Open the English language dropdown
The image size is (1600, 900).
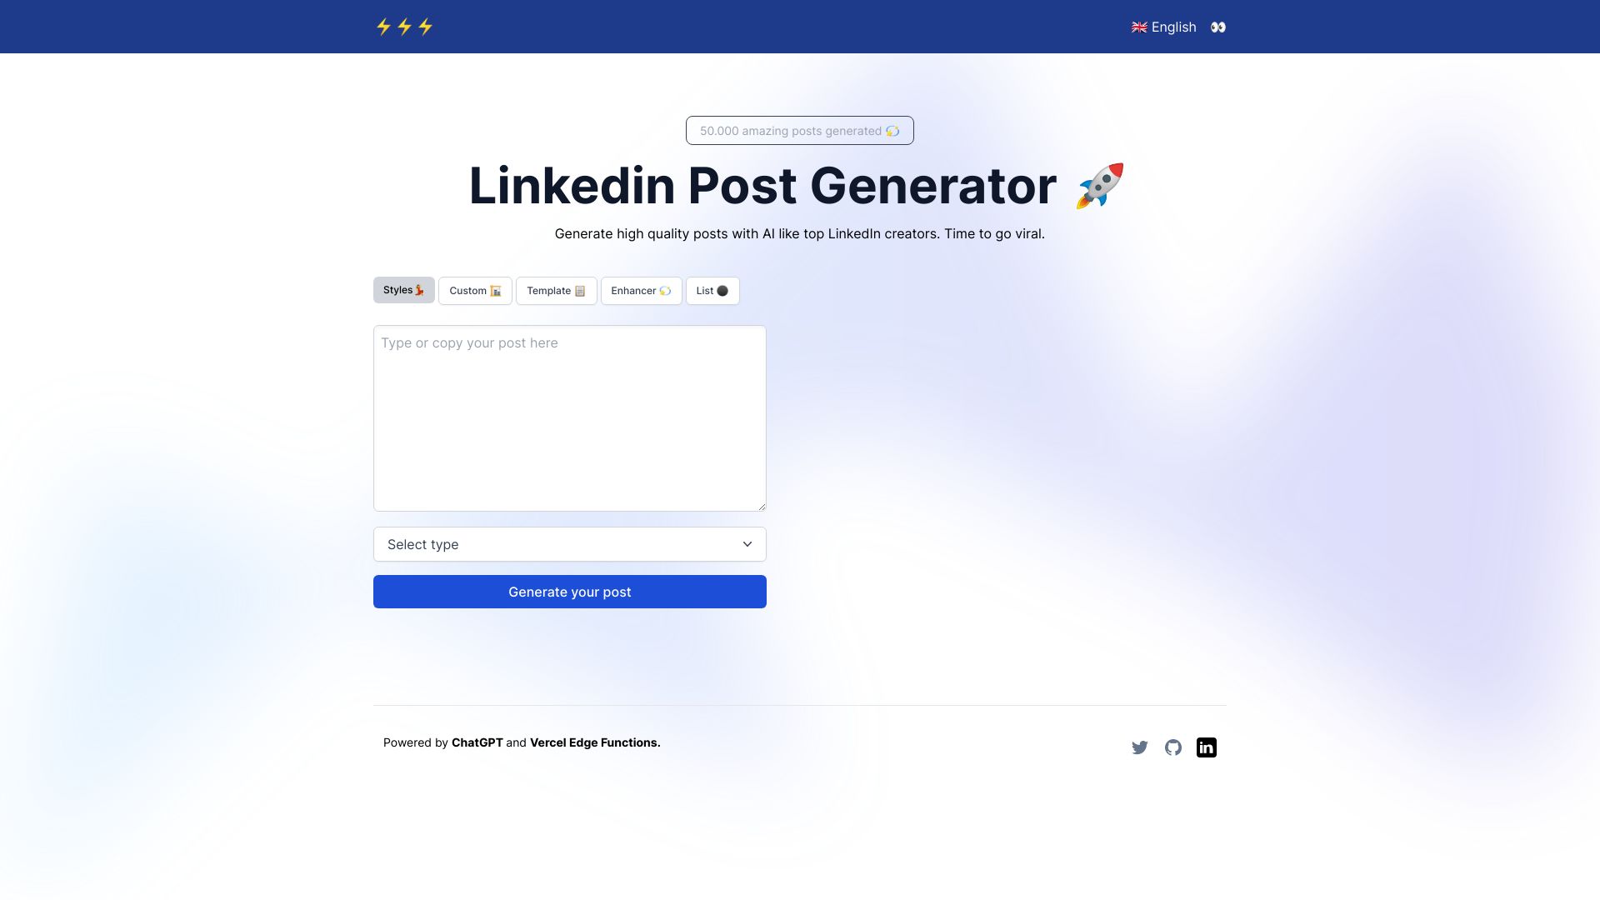coord(1163,27)
